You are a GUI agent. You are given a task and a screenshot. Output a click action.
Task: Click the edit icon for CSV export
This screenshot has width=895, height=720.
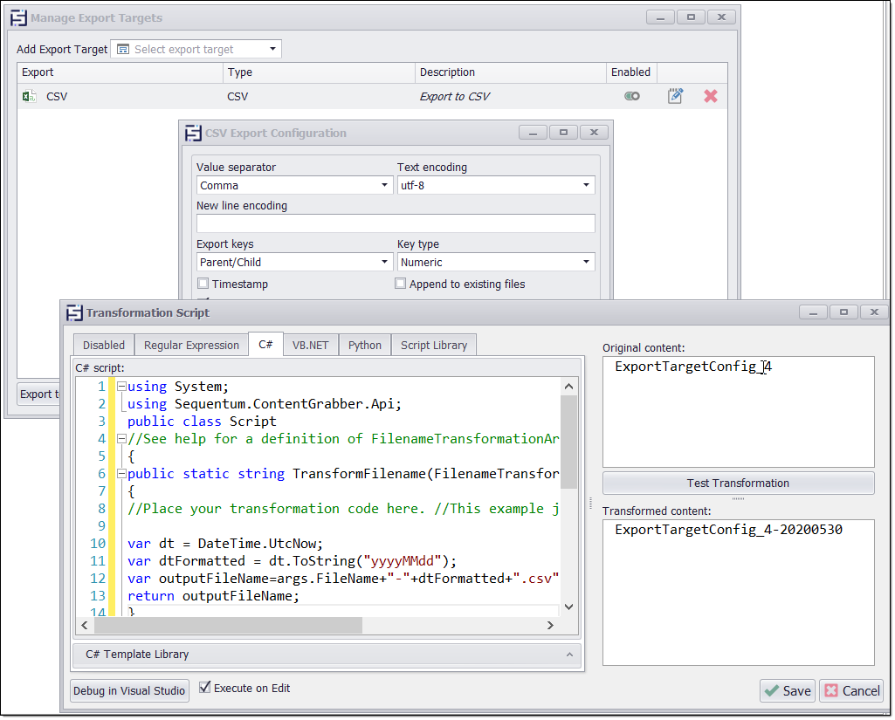pyautogui.click(x=675, y=96)
